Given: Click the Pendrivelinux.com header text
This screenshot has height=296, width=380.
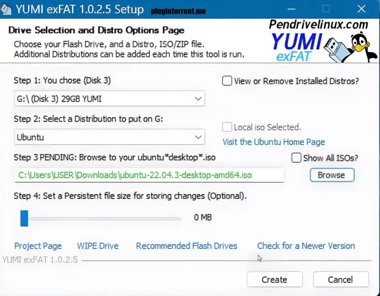Looking at the screenshot, I should click(318, 25).
